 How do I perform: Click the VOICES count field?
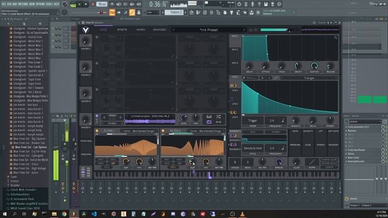pos(235,162)
